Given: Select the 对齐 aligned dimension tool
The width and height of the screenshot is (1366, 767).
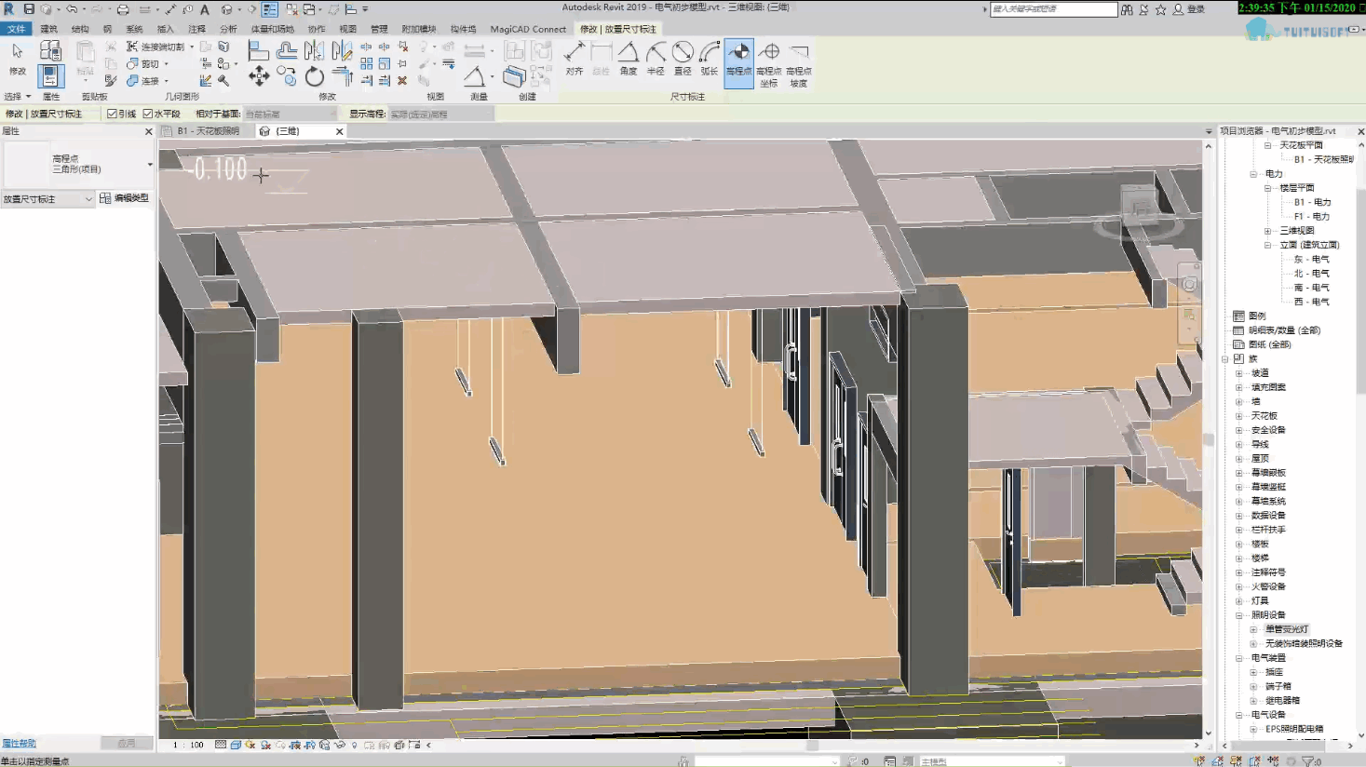Looking at the screenshot, I should (575, 58).
